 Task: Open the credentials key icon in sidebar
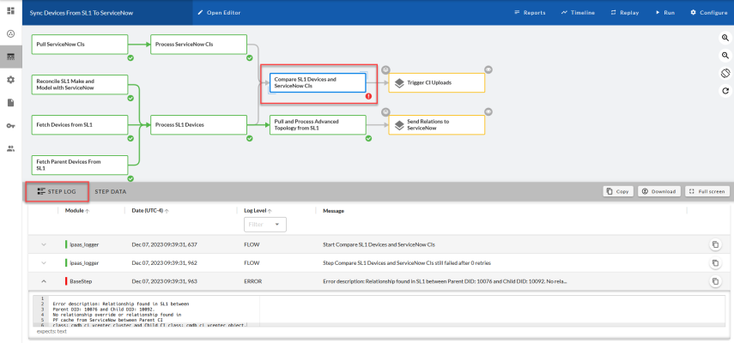pos(10,125)
